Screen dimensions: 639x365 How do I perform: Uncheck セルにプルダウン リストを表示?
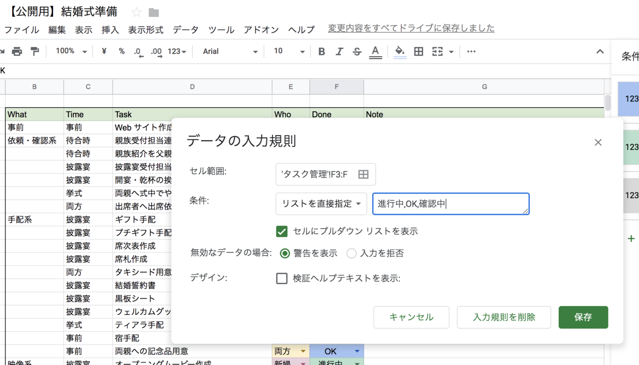[282, 231]
